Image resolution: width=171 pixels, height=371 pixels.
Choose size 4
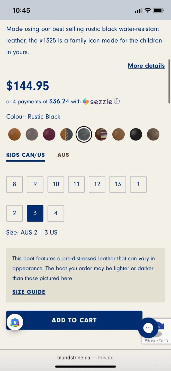tap(56, 213)
